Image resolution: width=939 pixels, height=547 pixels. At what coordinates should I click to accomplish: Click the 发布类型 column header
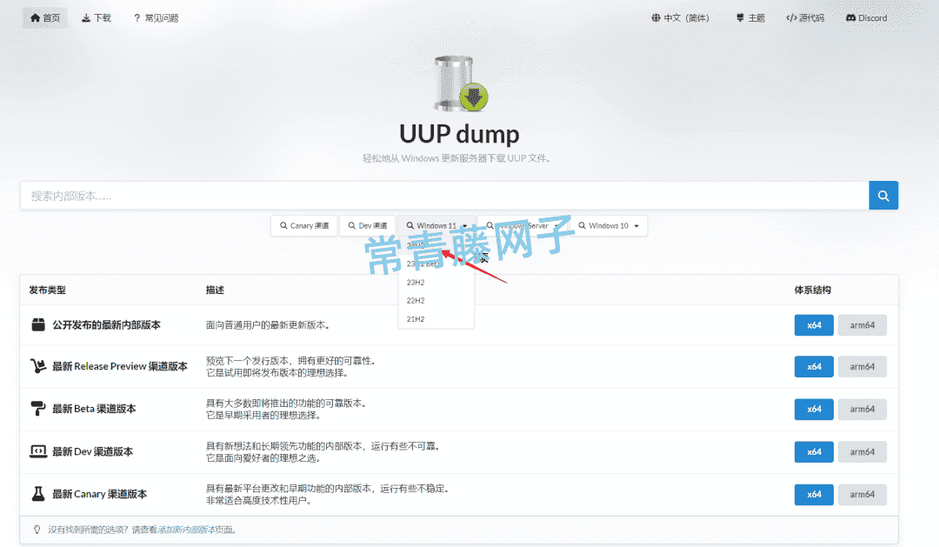click(x=47, y=290)
